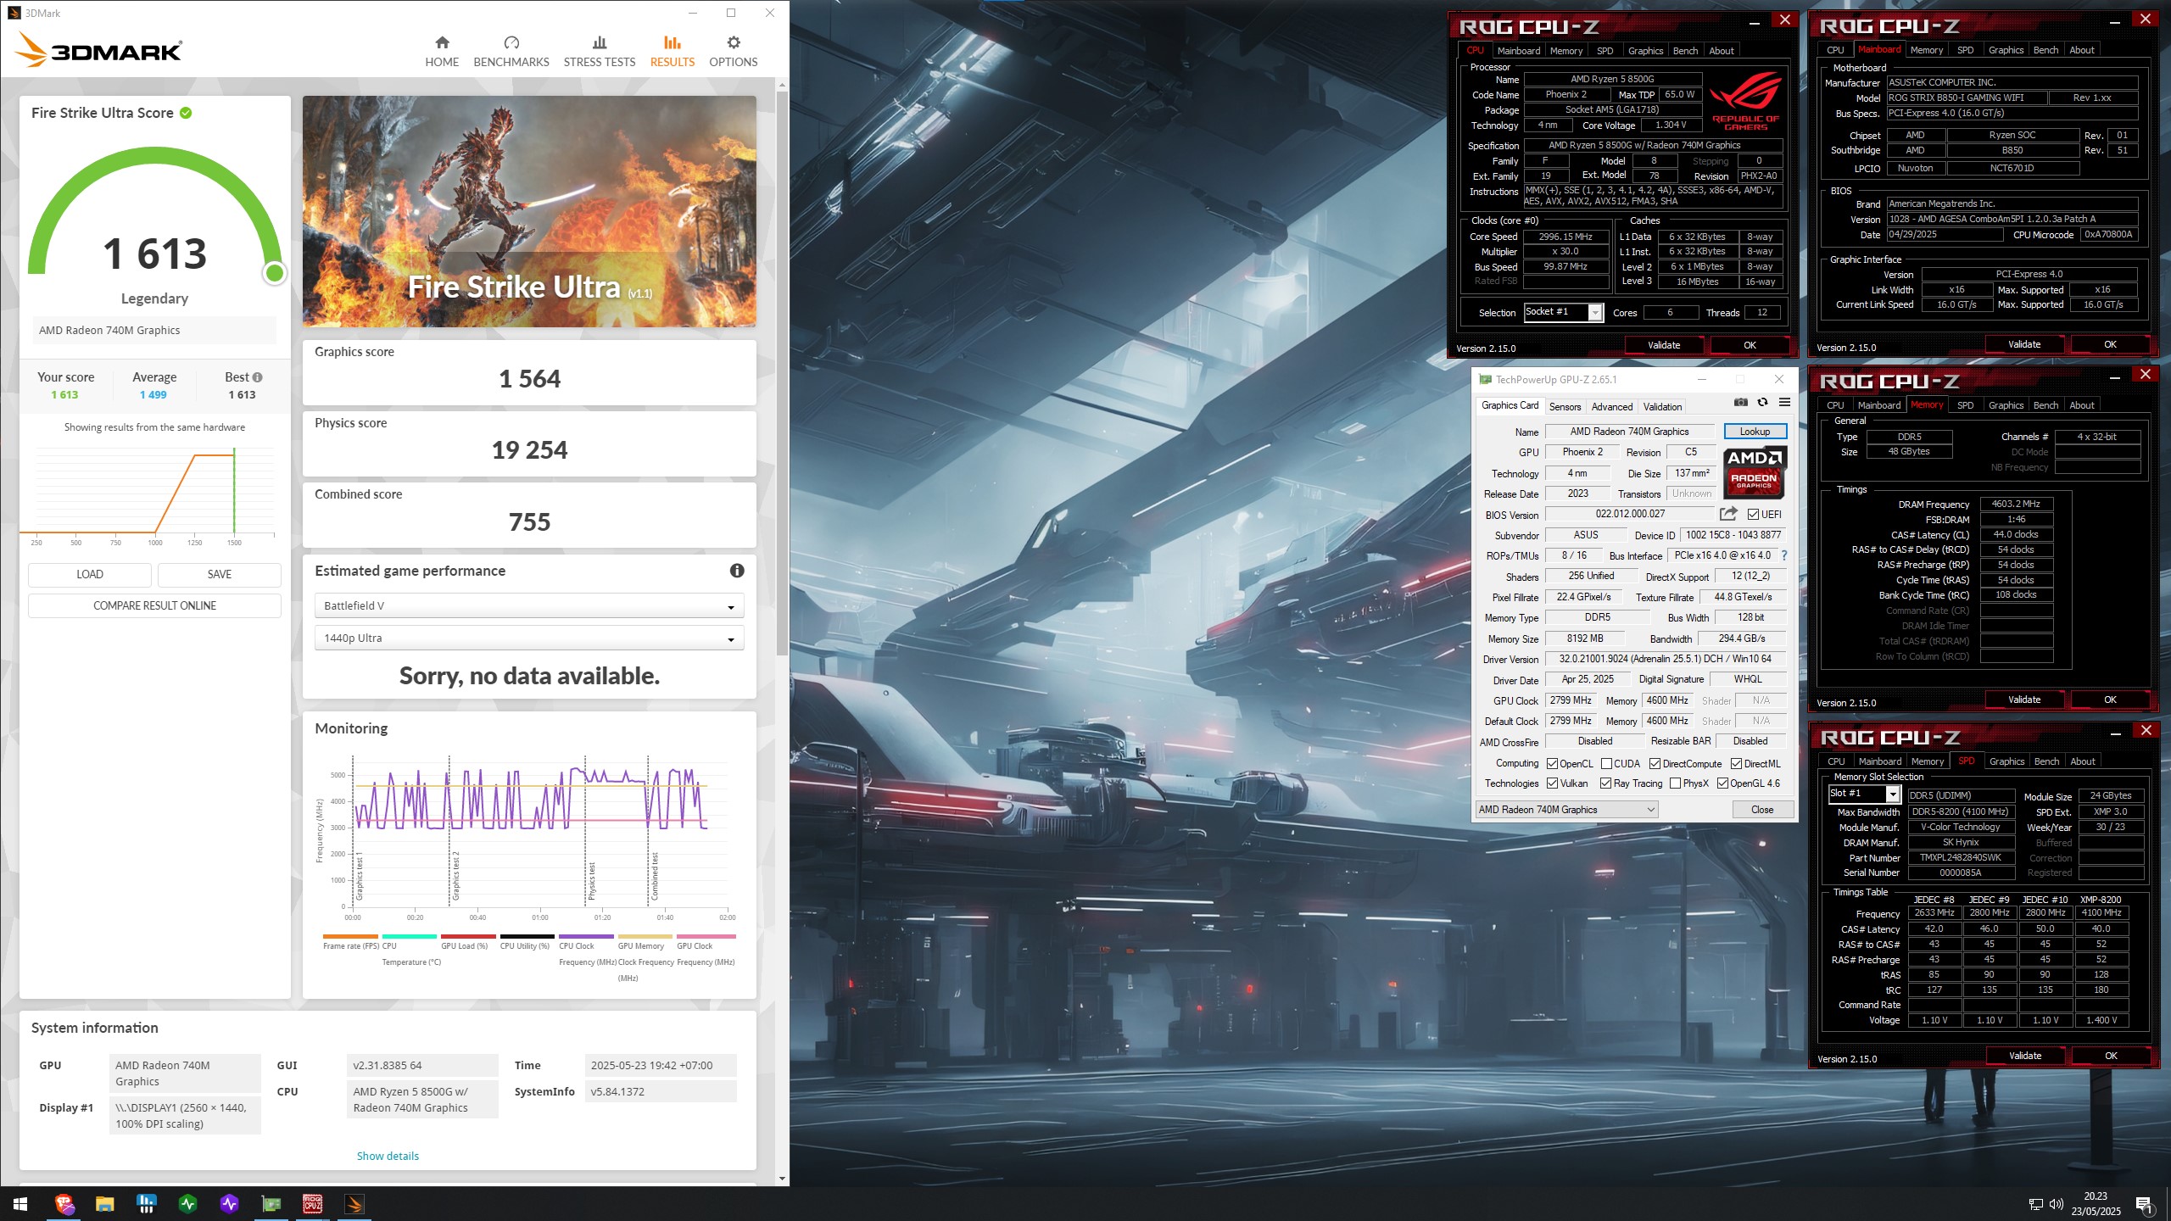Viewport: 2171px width, 1221px height.
Task: Click the GPU Load legend color bar
Action: 468,937
